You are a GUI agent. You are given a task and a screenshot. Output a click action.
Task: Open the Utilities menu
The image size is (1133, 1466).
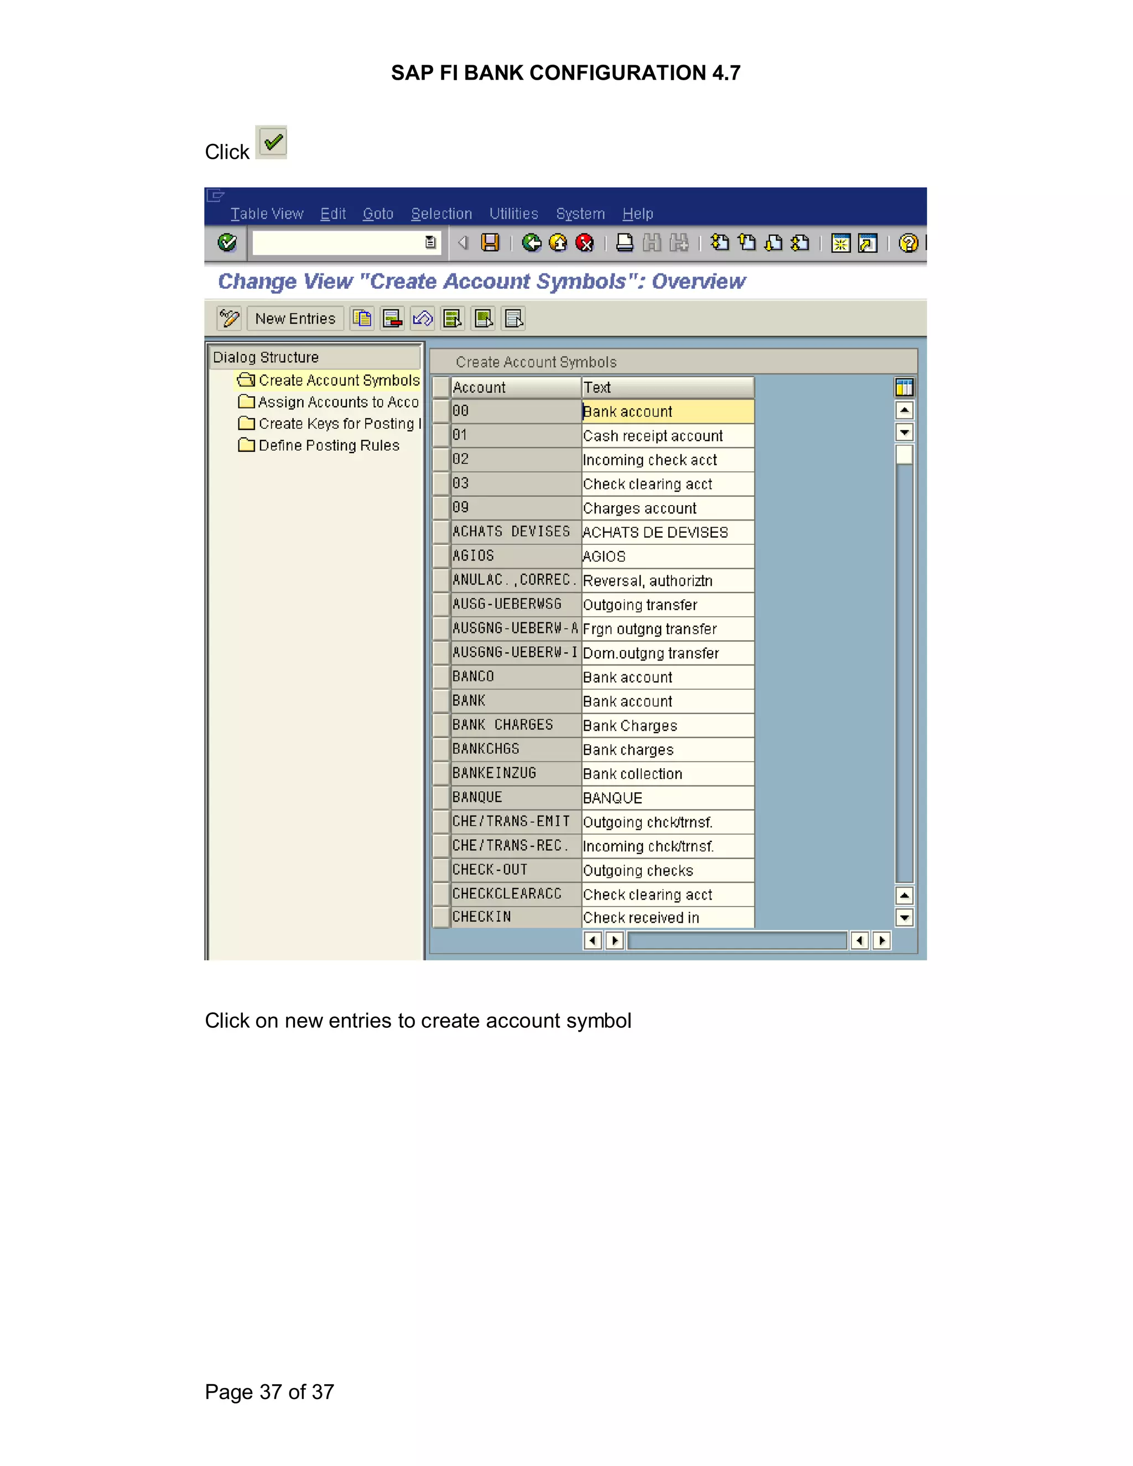click(513, 214)
